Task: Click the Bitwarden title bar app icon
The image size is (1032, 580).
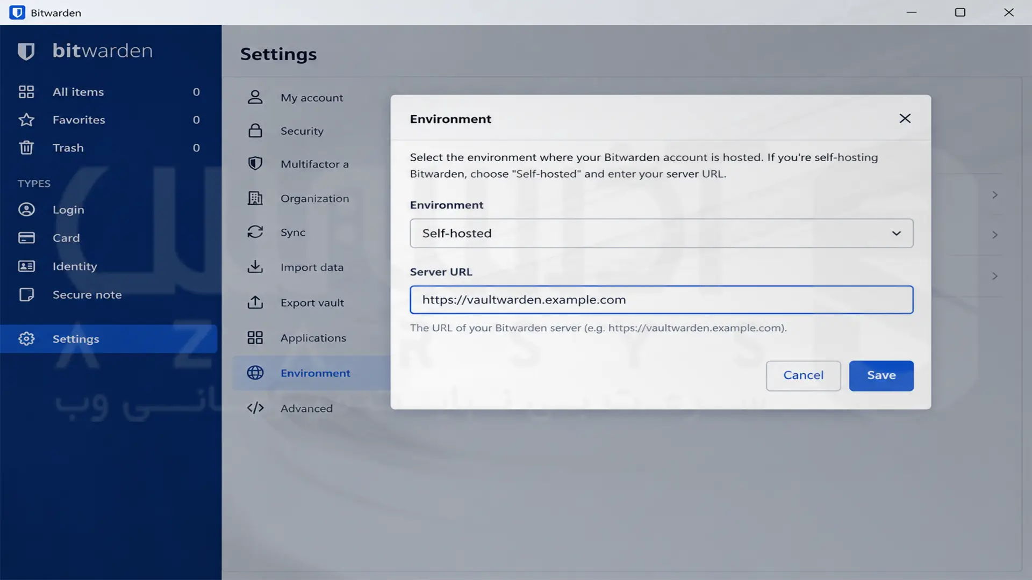Action: coord(17,12)
